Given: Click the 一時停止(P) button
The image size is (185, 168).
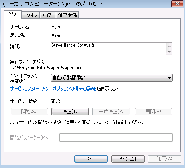Looking at the screenshot, I should pos(111,112).
